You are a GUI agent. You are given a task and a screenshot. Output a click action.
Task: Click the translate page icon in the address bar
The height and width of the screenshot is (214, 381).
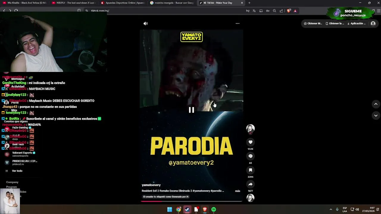(x=254, y=11)
